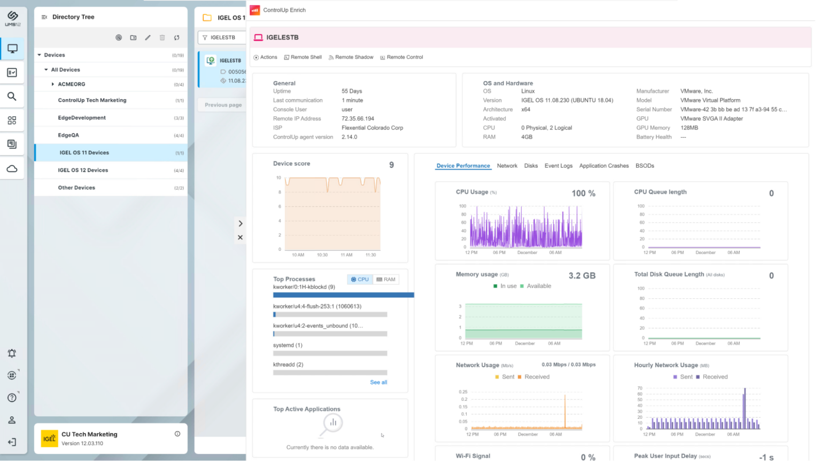Switch to the Network tab
821x461 pixels.
pos(507,165)
